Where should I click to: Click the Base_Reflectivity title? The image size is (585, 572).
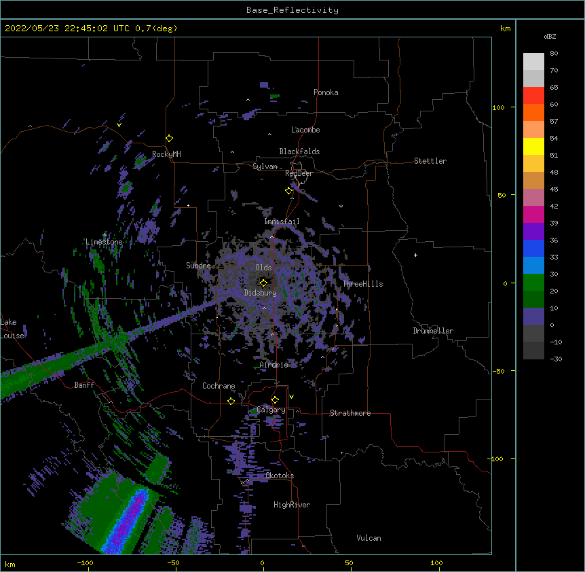pos(292,10)
